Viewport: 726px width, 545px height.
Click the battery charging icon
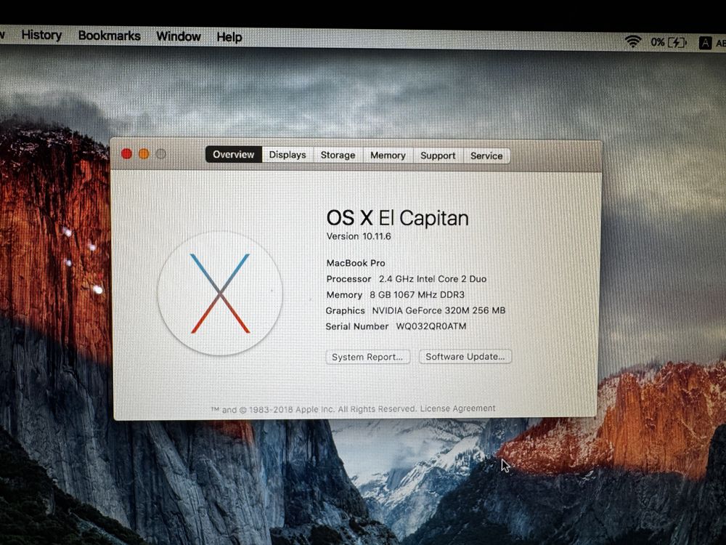pos(677,43)
